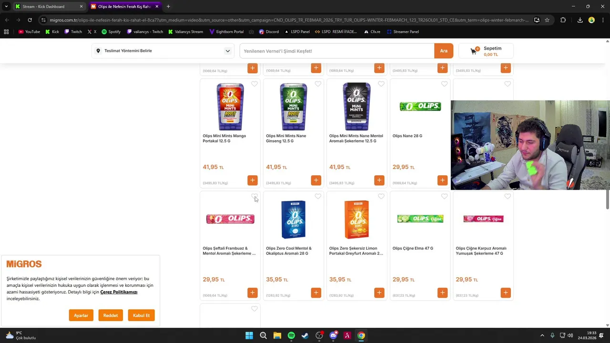Add Olips Nane 28 G to cart
The width and height of the screenshot is (610, 343).
coord(443,180)
